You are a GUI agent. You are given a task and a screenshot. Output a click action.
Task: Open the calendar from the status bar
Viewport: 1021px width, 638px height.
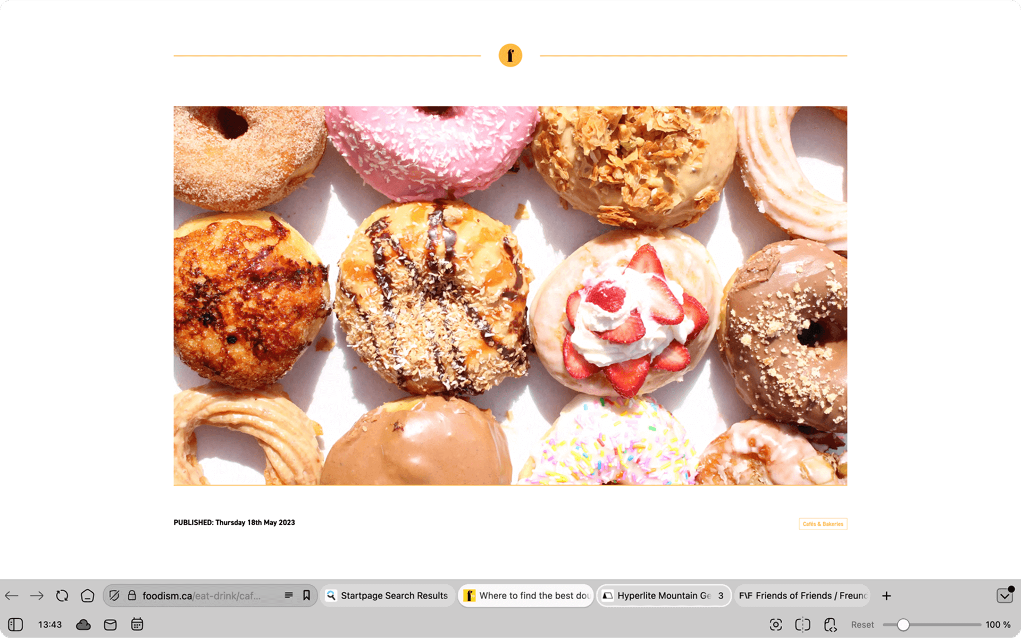click(137, 624)
